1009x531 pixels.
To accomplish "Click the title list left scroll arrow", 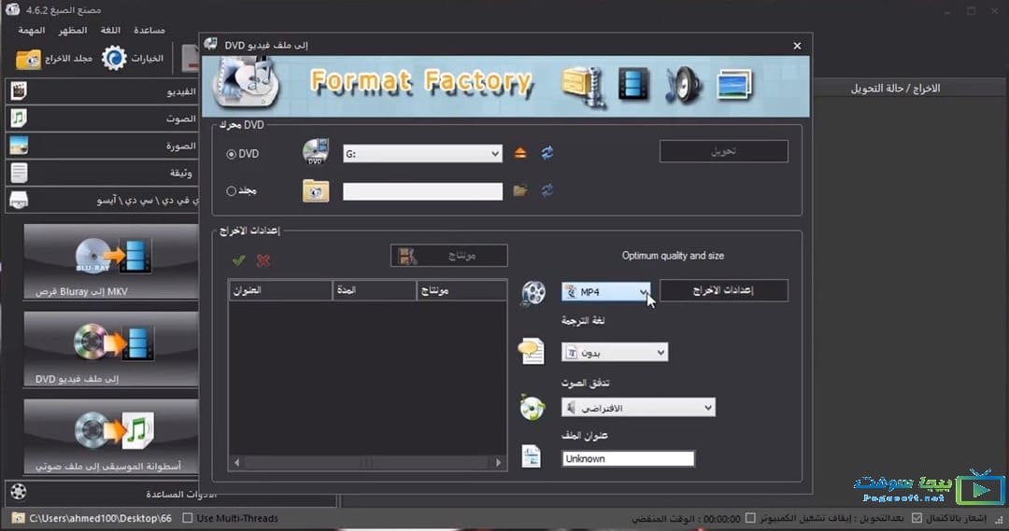I will pyautogui.click(x=236, y=463).
